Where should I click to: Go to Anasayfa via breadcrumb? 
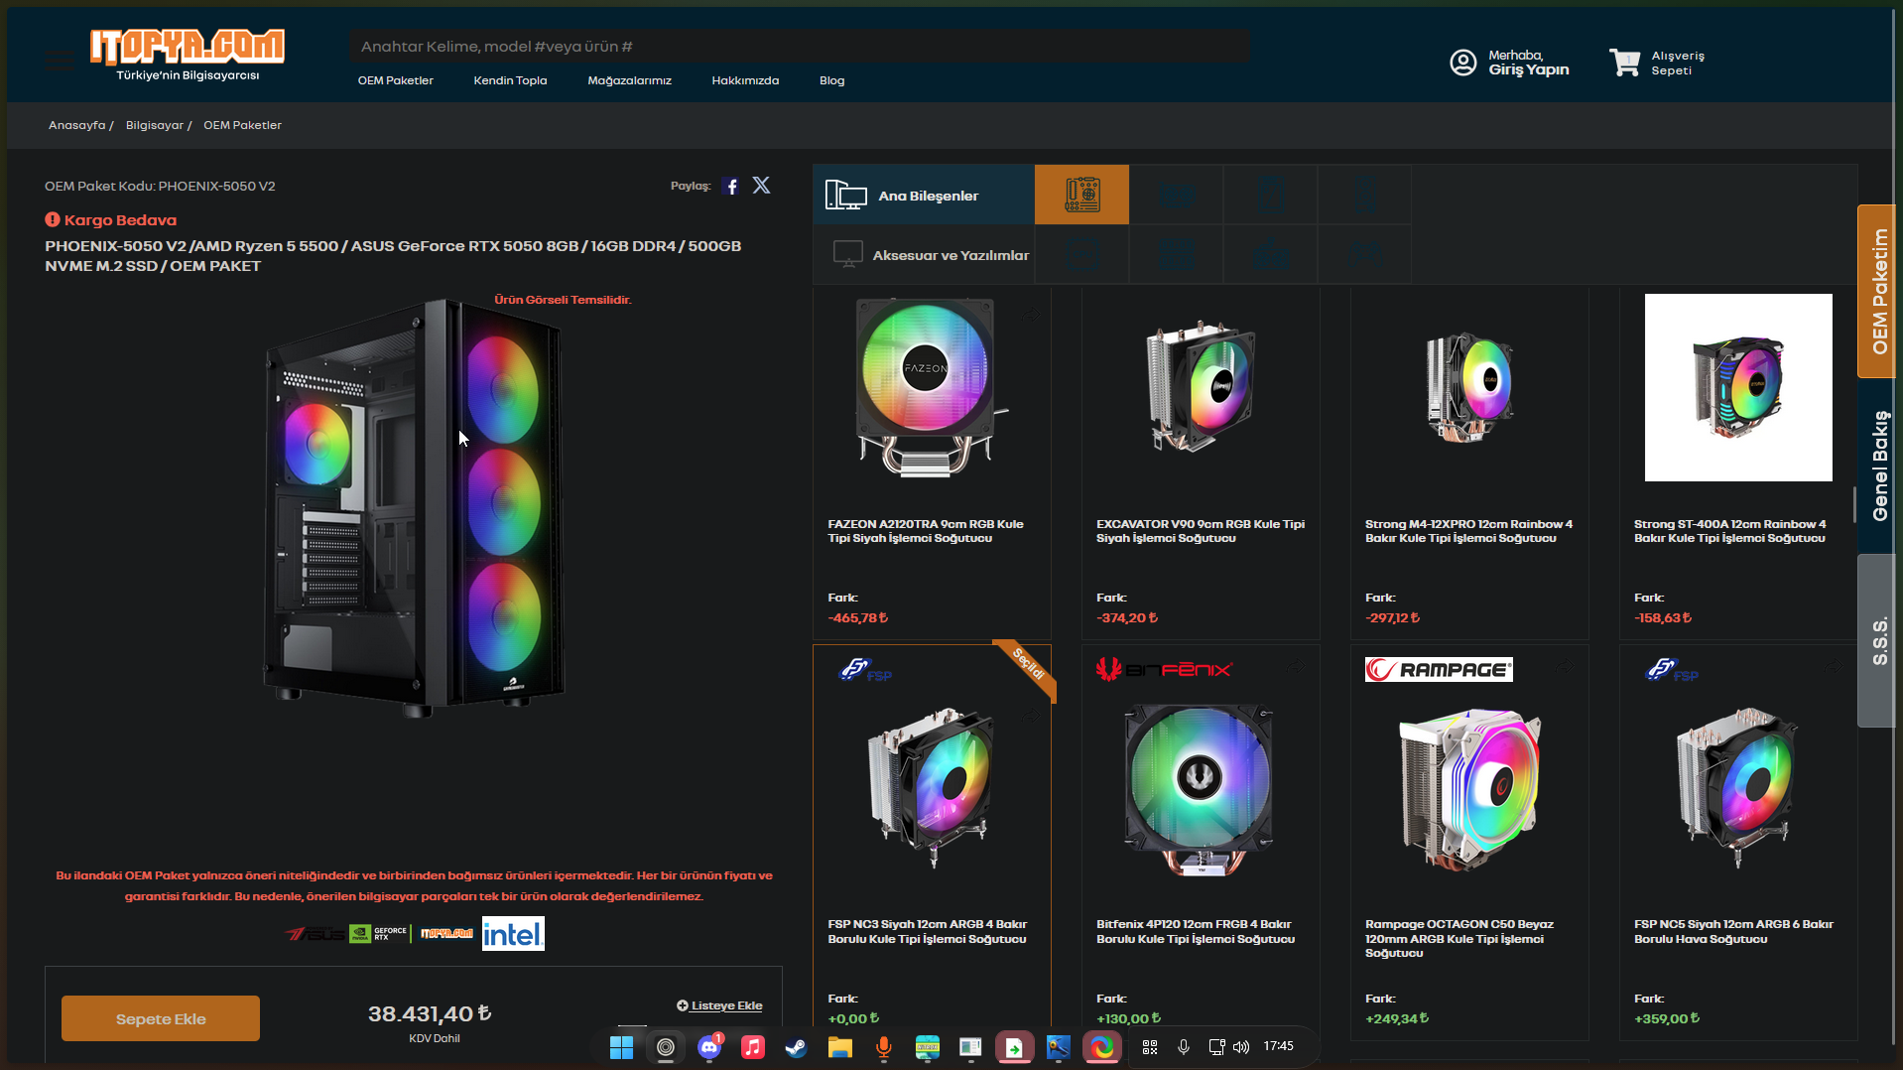click(x=76, y=125)
